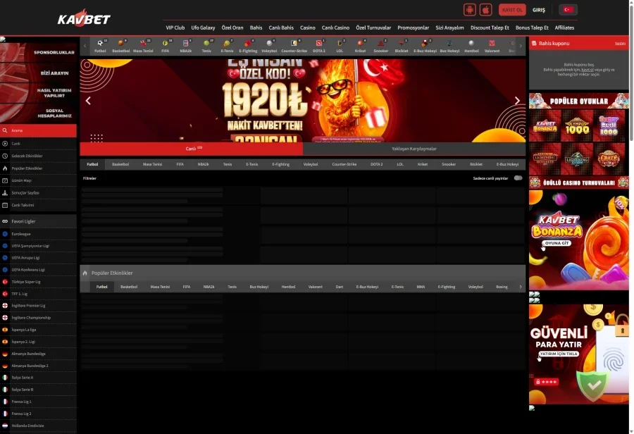The width and height of the screenshot is (634, 434).
Task: Select the Hentbol icon in top strip
Action: coord(471,46)
